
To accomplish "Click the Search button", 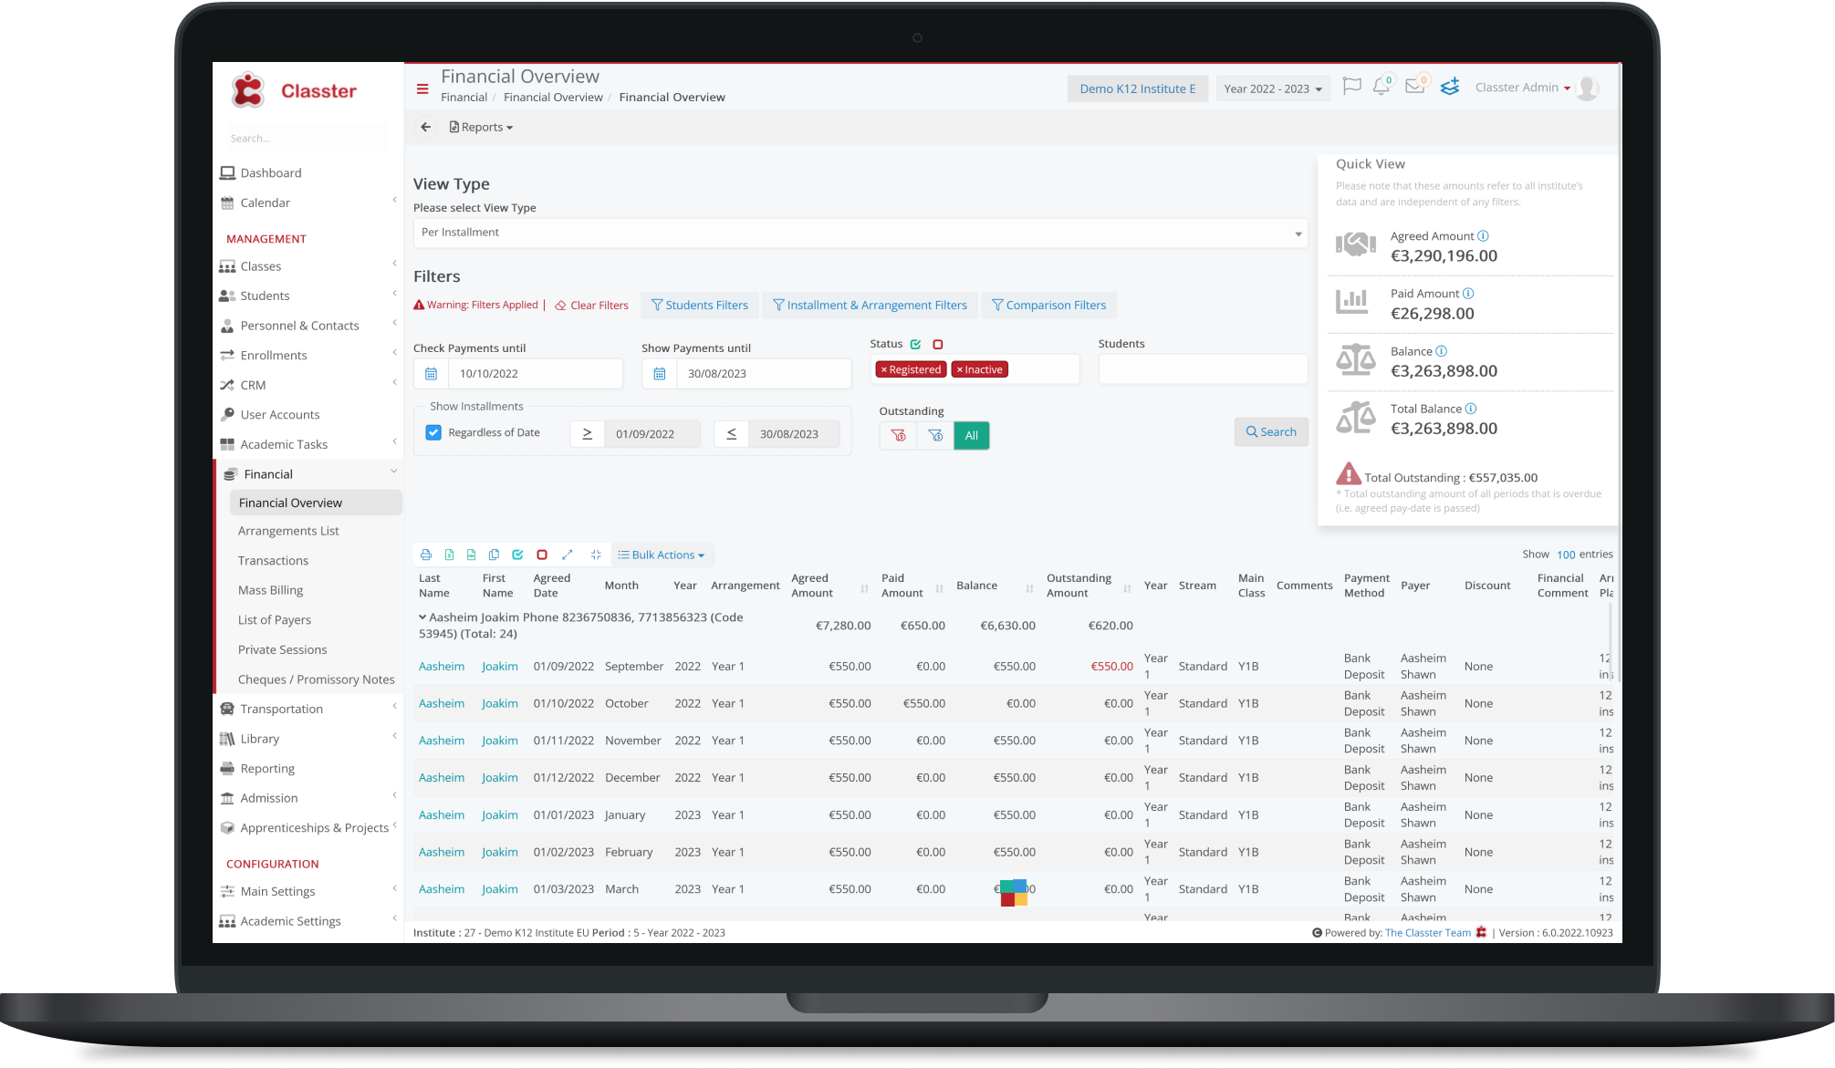I will tap(1270, 431).
